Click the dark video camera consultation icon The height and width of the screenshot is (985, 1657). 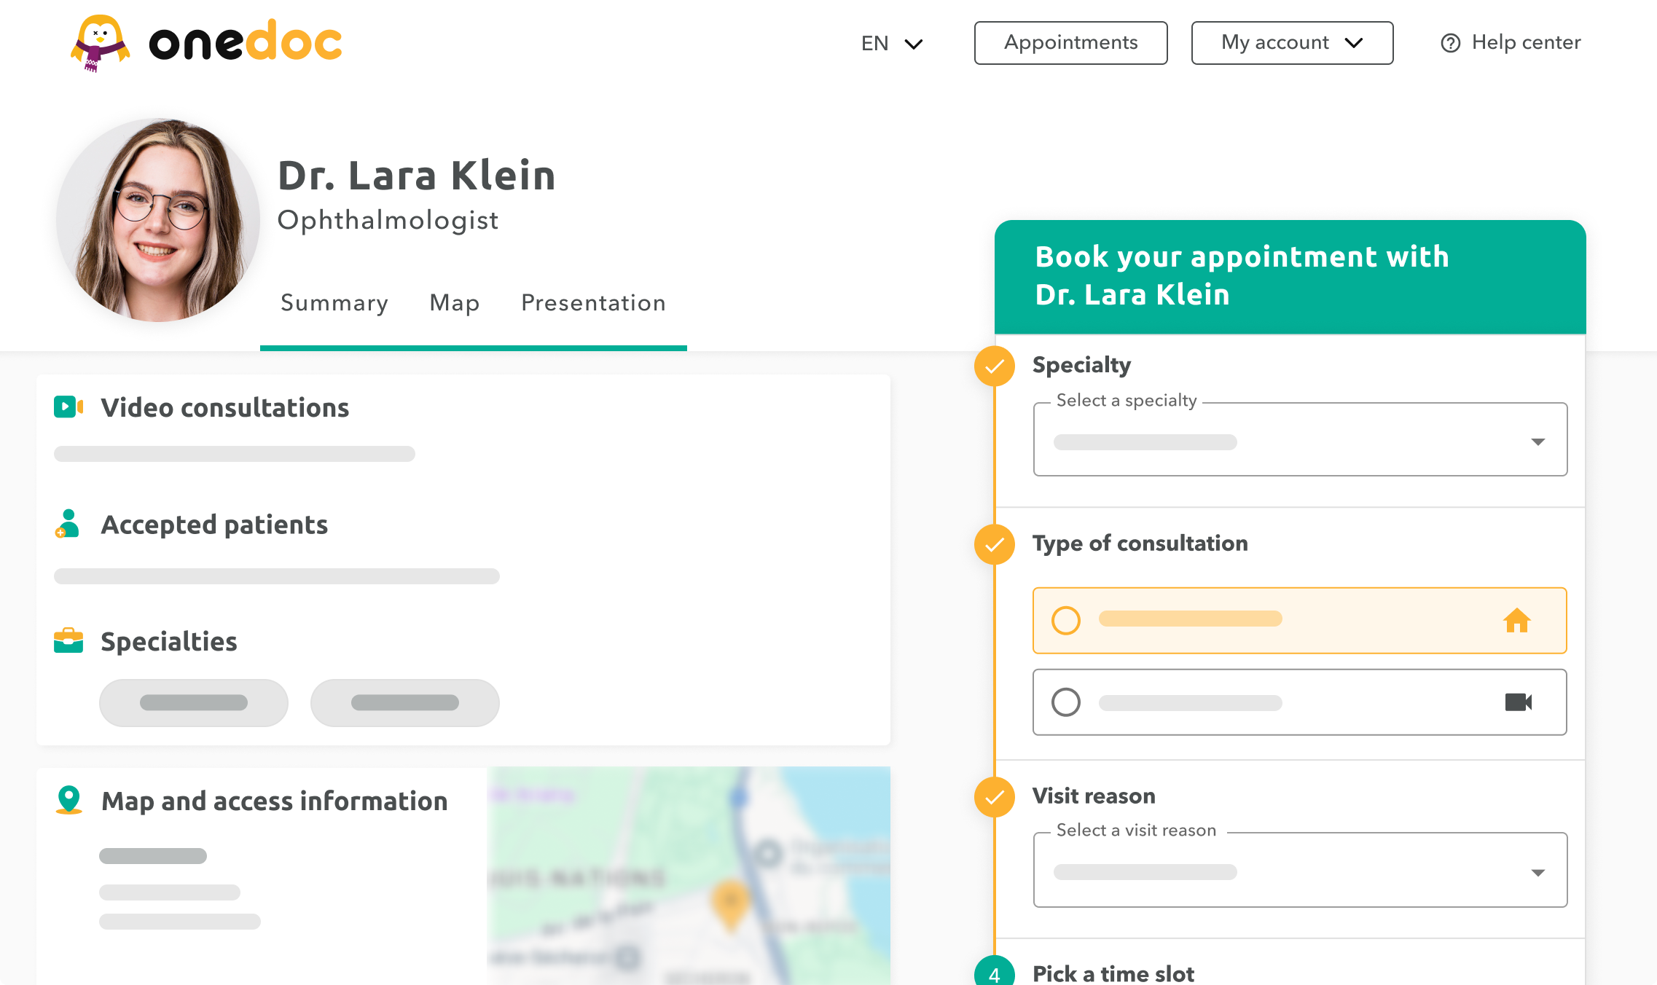(1519, 702)
